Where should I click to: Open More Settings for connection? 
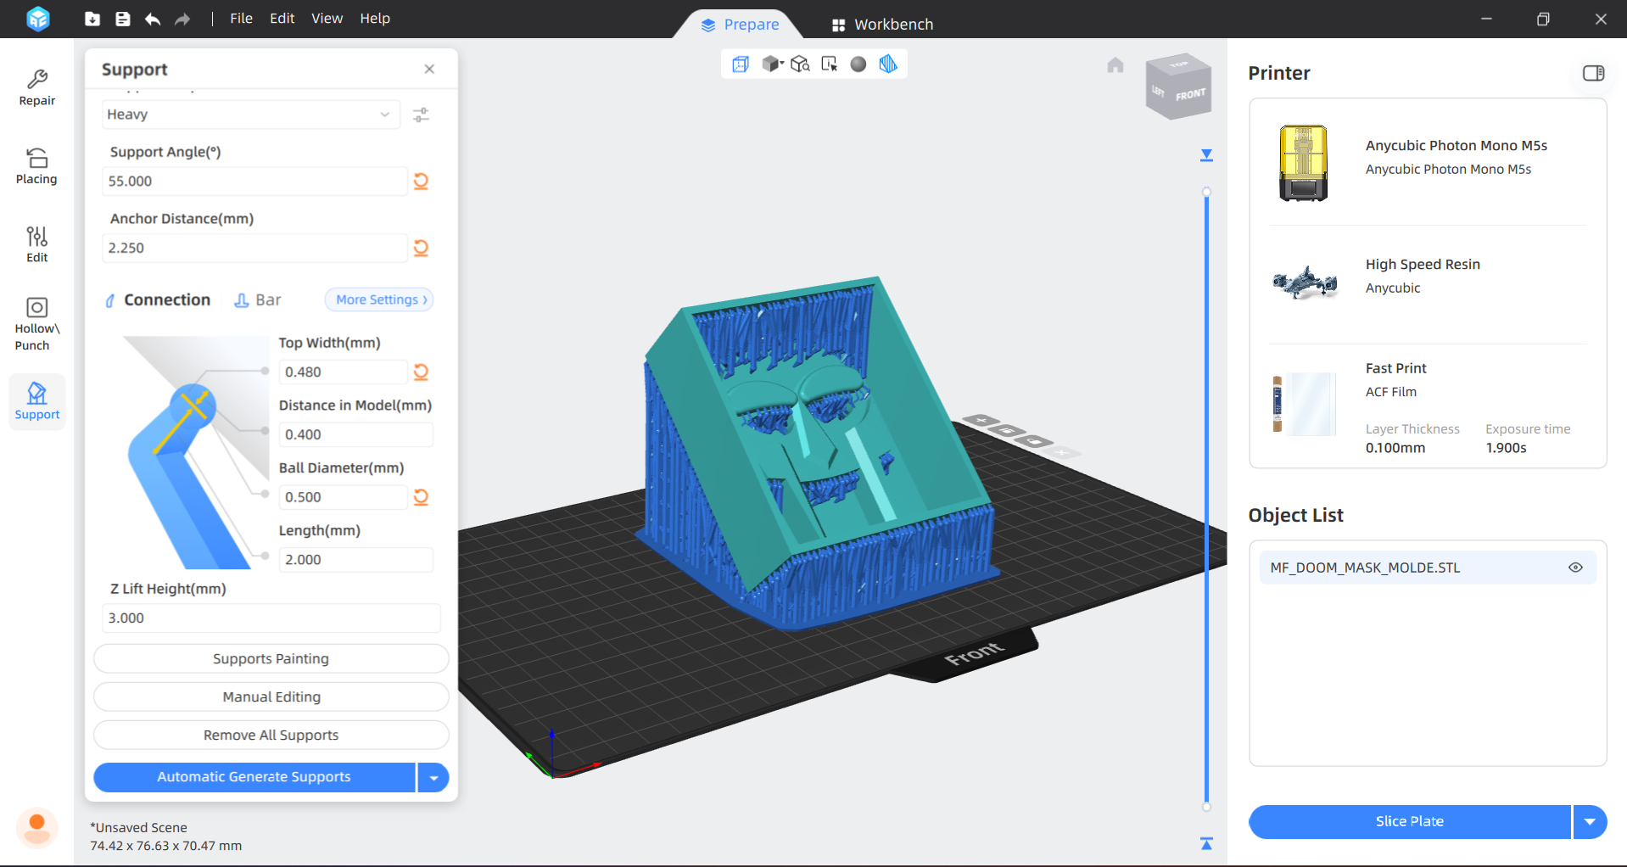coord(379,299)
